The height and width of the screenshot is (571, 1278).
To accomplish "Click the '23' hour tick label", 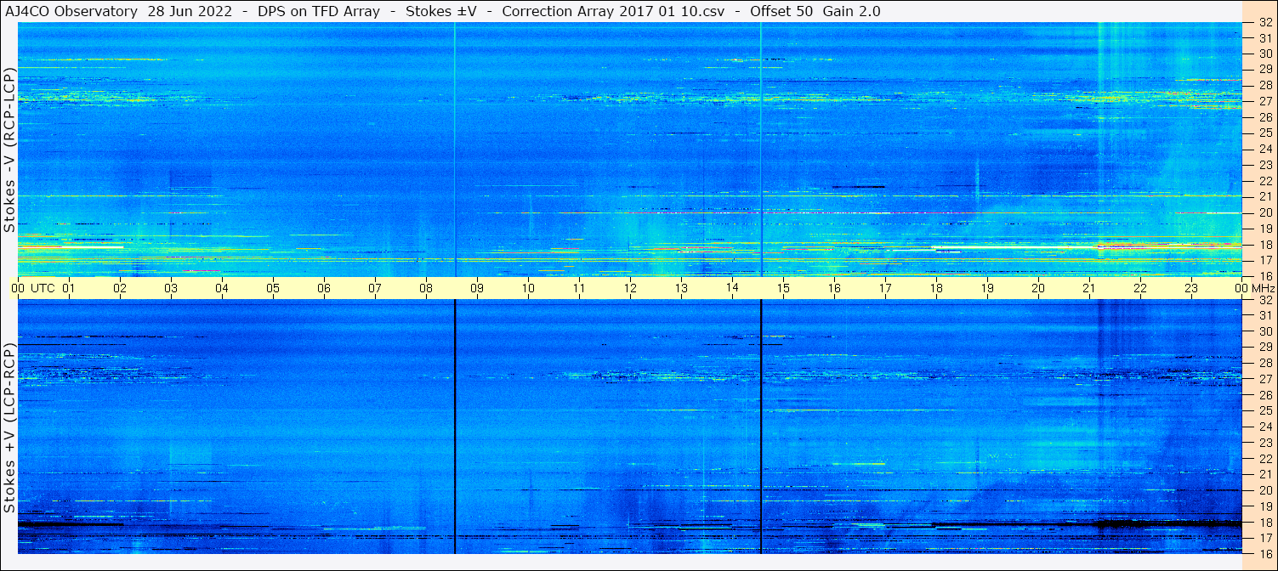I will [x=1191, y=288].
